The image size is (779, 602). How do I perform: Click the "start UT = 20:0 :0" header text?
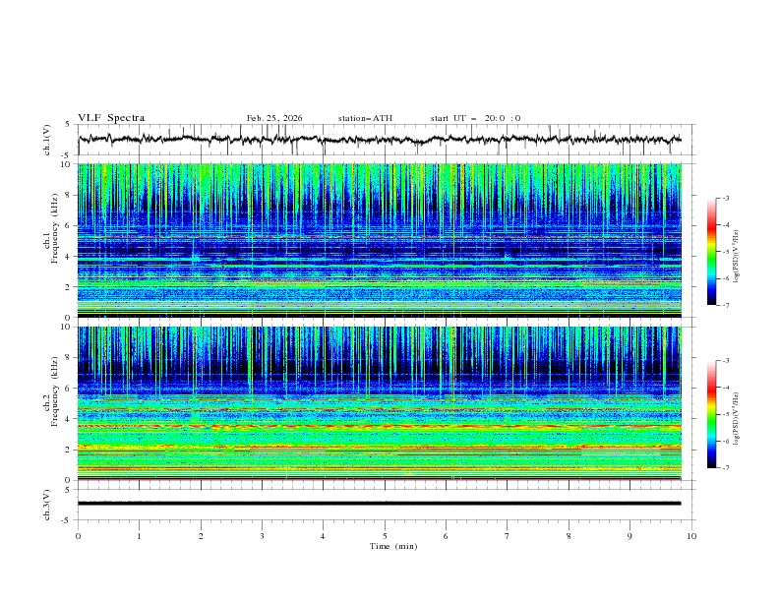tap(475, 118)
